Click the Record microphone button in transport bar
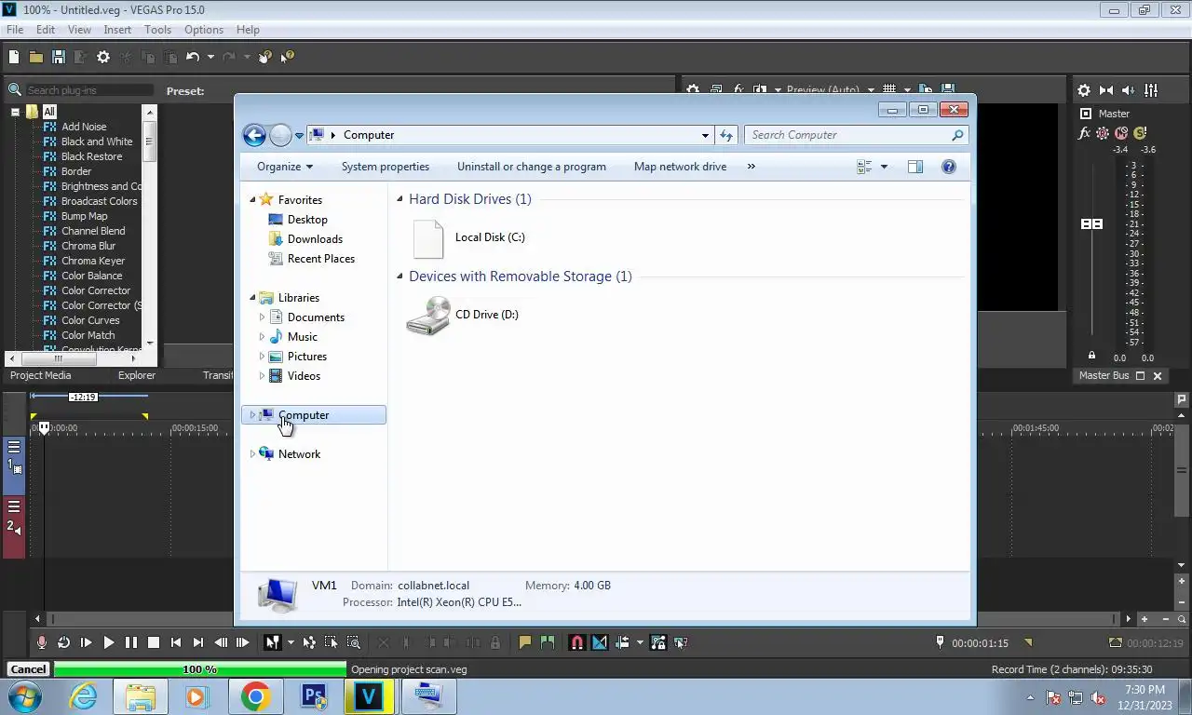Image resolution: width=1192 pixels, height=715 pixels. click(41, 642)
